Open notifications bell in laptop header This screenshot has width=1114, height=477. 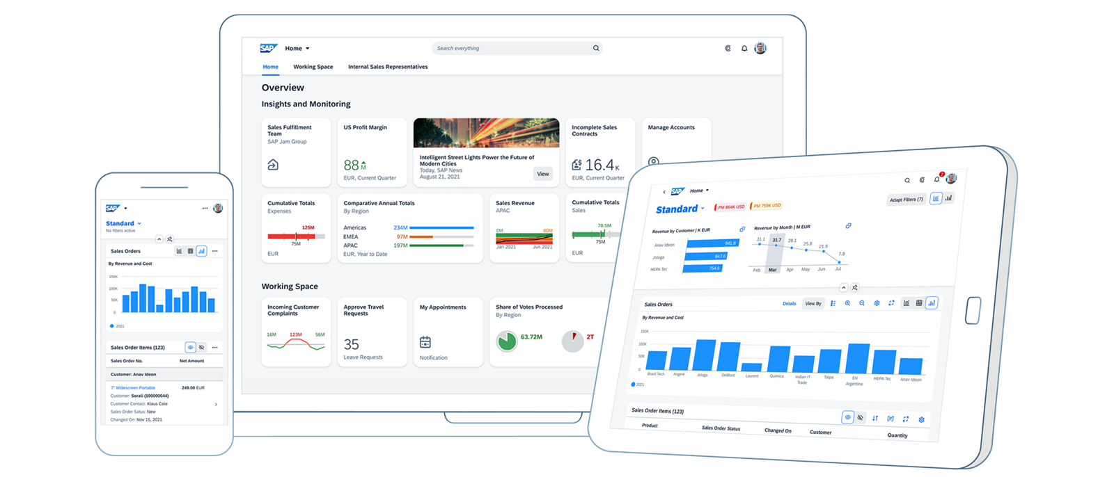pos(744,49)
